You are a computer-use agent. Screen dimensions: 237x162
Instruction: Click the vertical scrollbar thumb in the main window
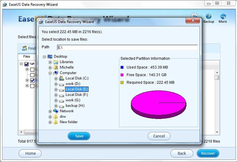(x=217, y=78)
